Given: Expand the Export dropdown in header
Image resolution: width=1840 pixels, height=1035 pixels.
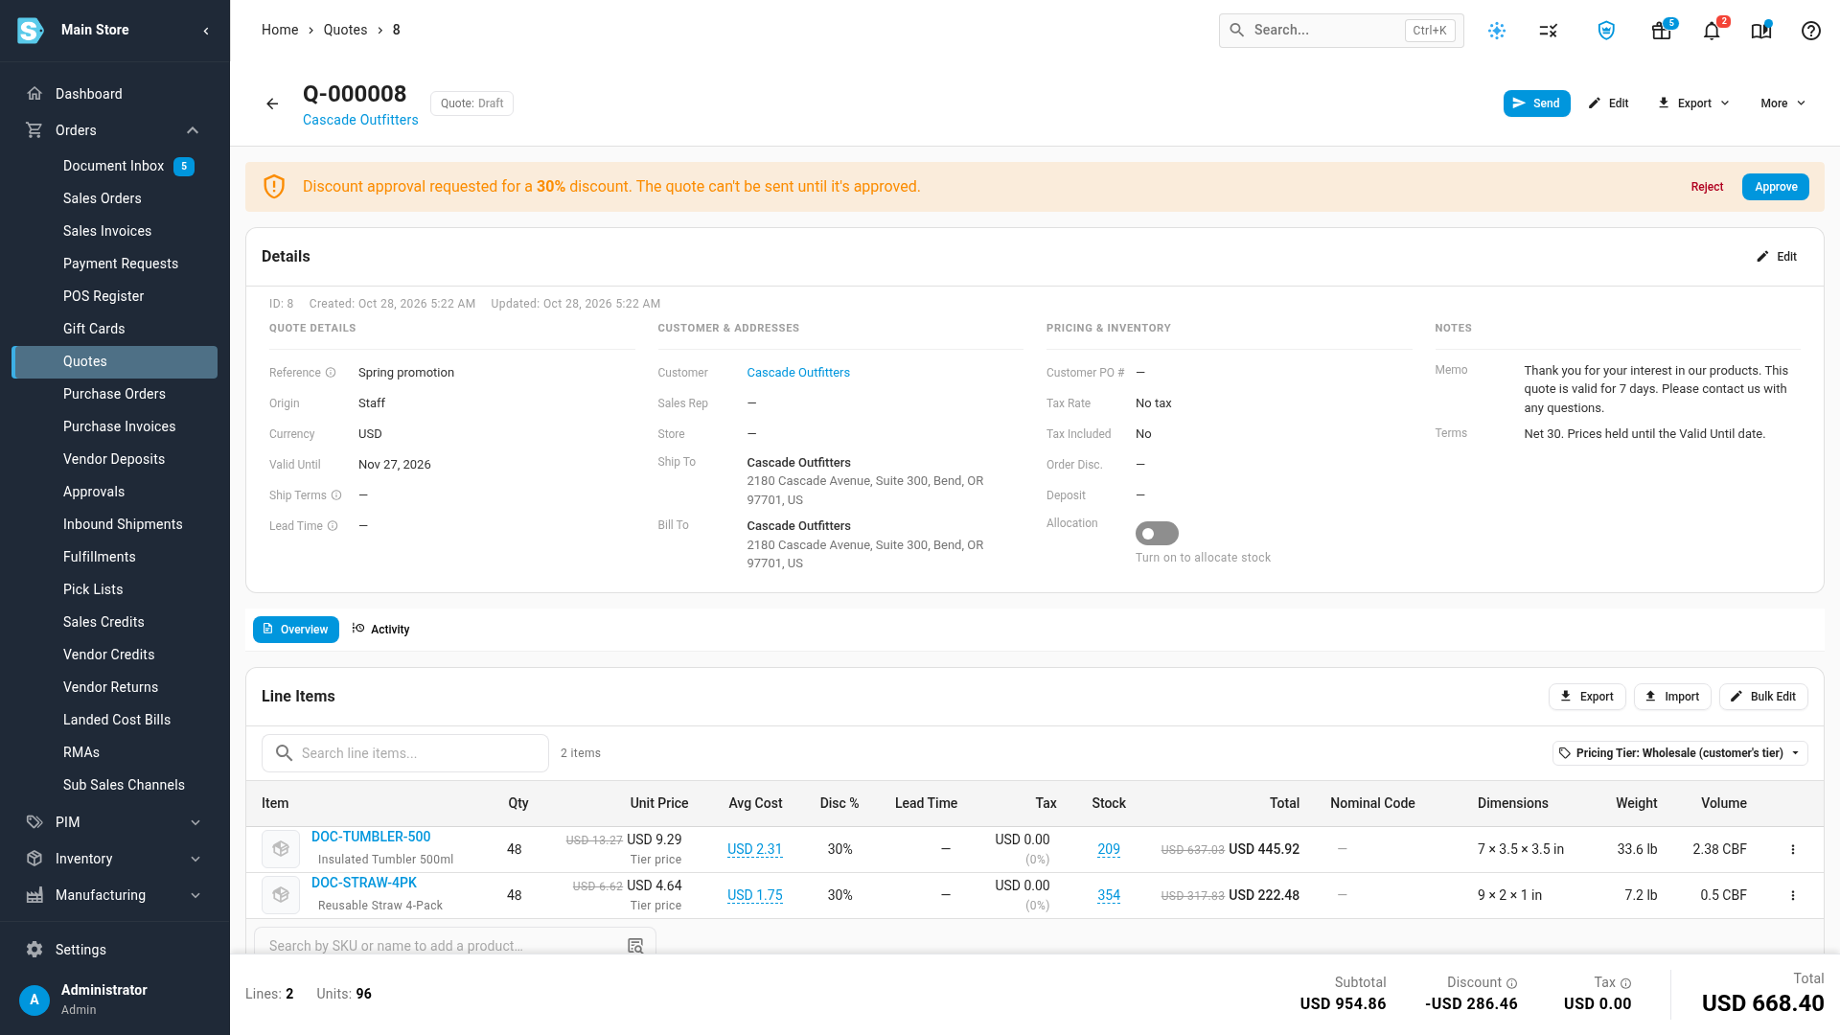Looking at the screenshot, I should [1693, 103].
